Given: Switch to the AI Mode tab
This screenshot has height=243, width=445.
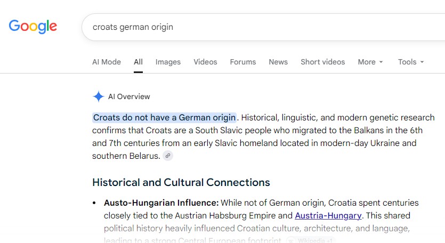Looking at the screenshot, I should tap(107, 62).
